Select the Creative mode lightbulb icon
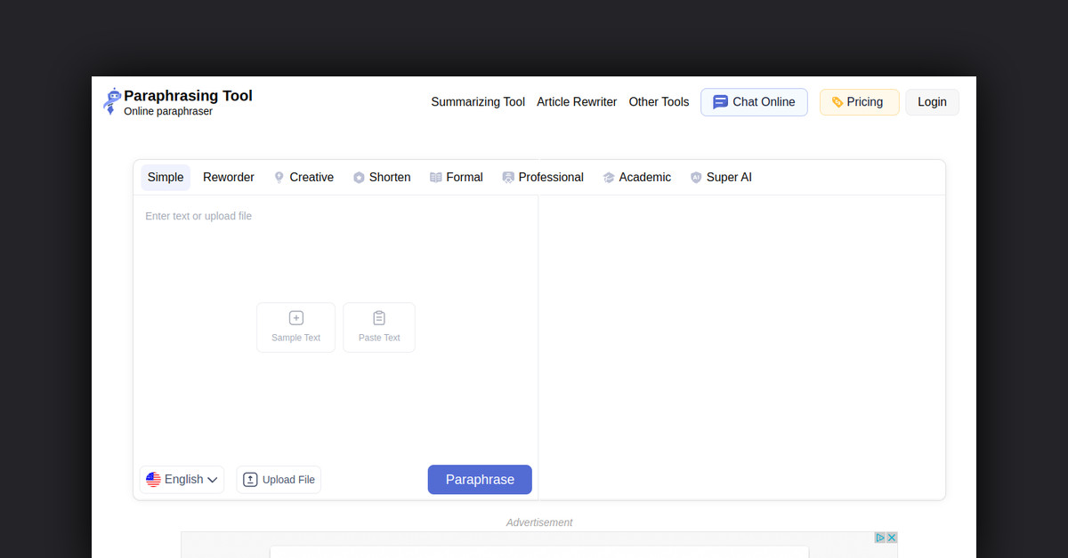This screenshot has width=1068, height=558. (x=279, y=177)
